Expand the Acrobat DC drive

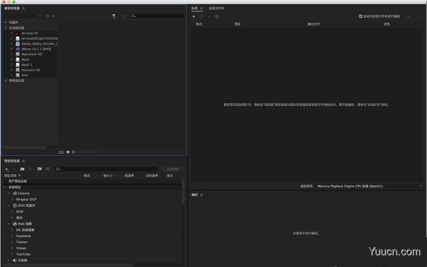12,33
